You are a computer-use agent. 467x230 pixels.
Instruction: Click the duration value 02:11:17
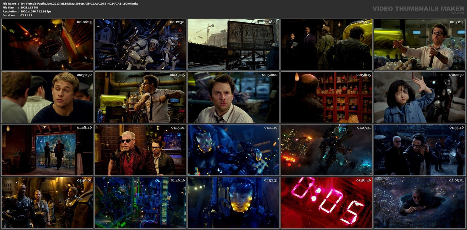(x=26, y=15)
